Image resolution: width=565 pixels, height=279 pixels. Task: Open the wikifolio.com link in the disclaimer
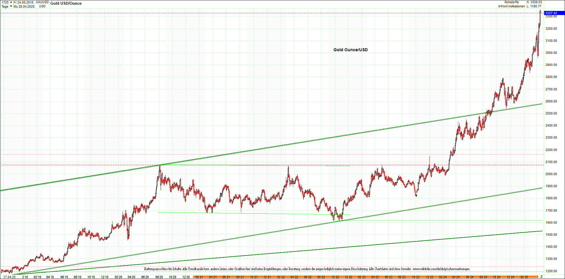tap(441, 269)
